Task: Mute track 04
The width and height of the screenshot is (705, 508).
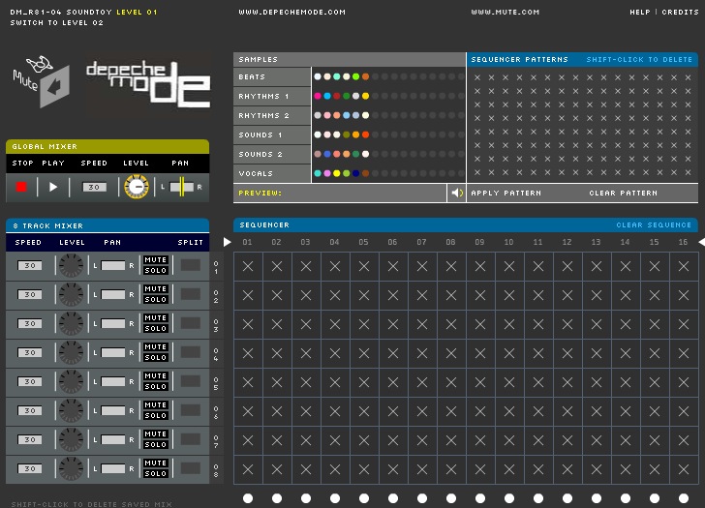Action: coord(156,347)
